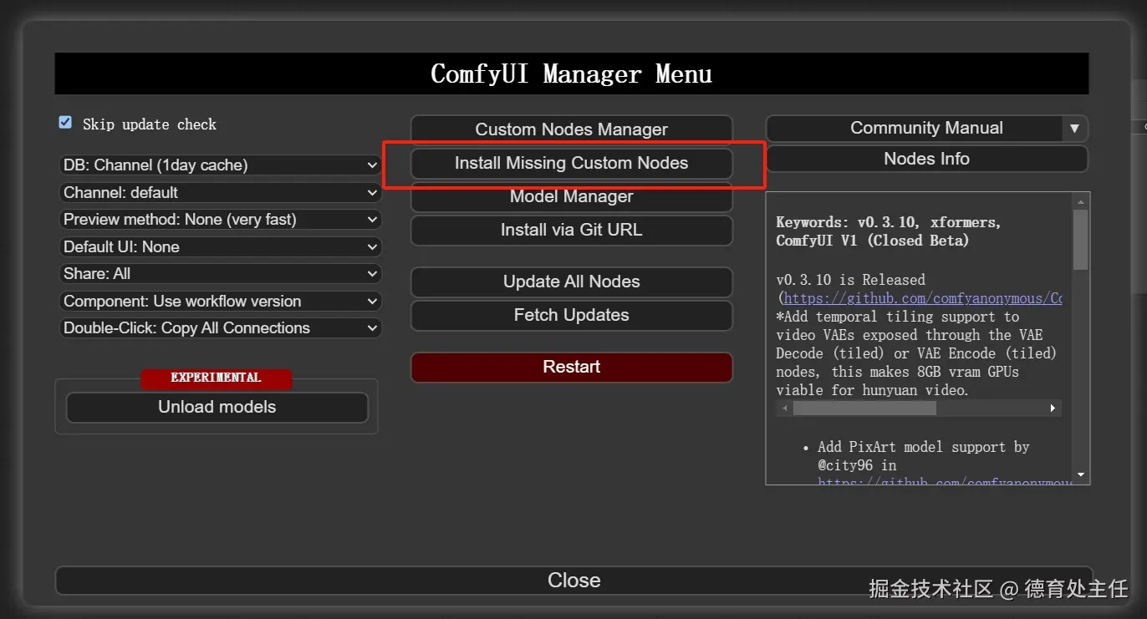Click Update All Nodes
1147x619 pixels.
(572, 282)
